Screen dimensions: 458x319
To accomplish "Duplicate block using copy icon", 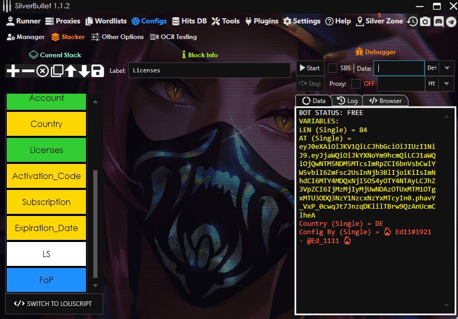I will tap(57, 71).
